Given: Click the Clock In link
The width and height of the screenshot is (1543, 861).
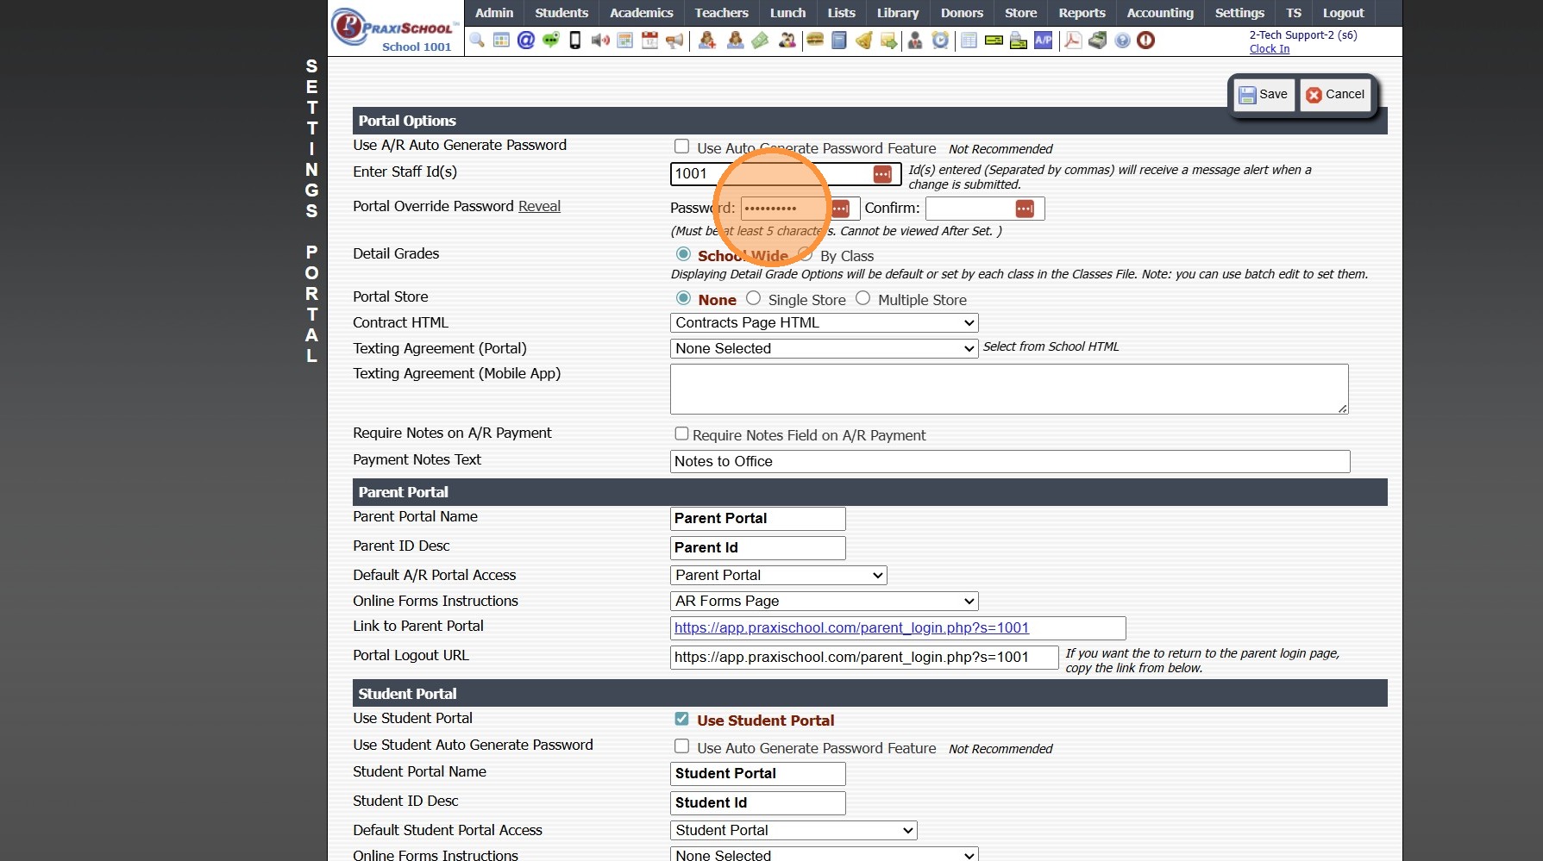Looking at the screenshot, I should [1270, 49].
